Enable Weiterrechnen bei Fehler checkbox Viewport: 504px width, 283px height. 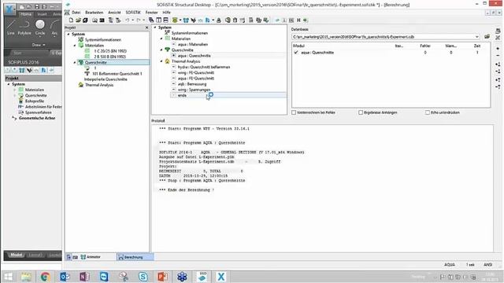pos(294,112)
